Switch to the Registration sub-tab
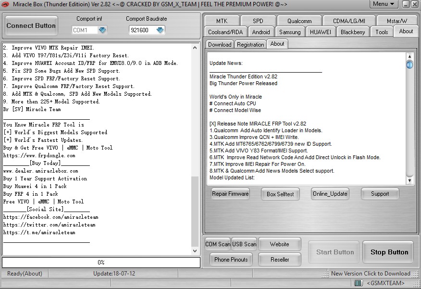421x289 pixels. coord(250,45)
